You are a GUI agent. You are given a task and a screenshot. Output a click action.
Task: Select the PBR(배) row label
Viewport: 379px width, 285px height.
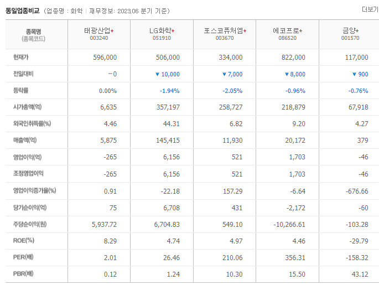click(23, 273)
